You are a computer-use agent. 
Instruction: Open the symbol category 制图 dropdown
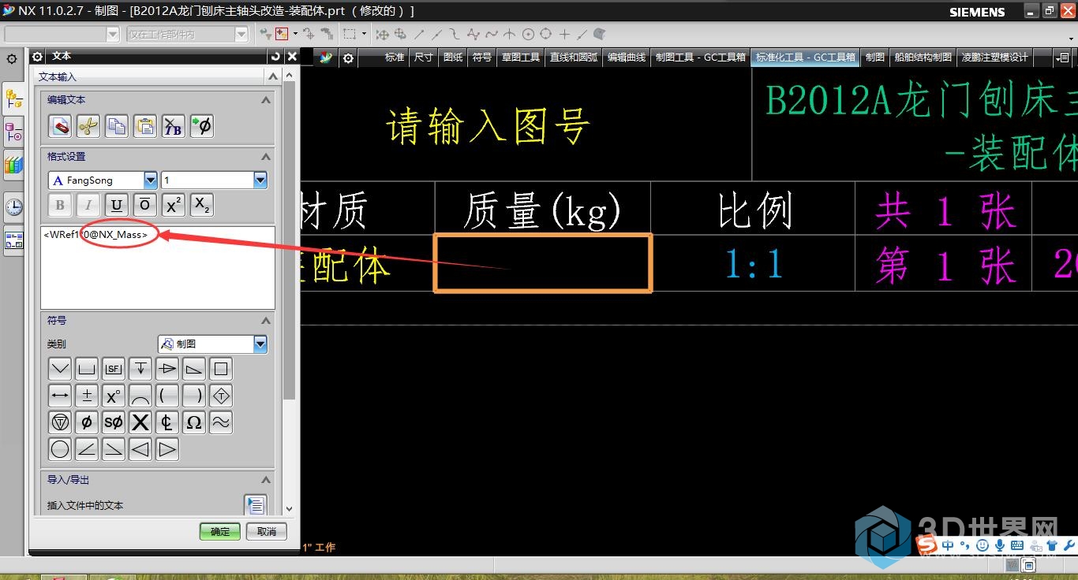[260, 344]
